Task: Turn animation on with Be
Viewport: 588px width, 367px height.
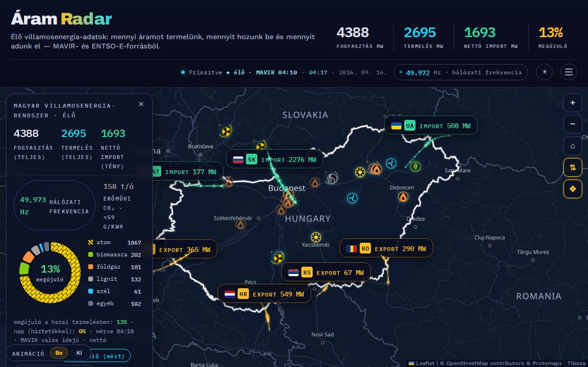Action: (59, 353)
